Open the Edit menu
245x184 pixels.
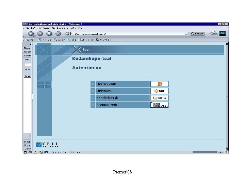click(33, 28)
